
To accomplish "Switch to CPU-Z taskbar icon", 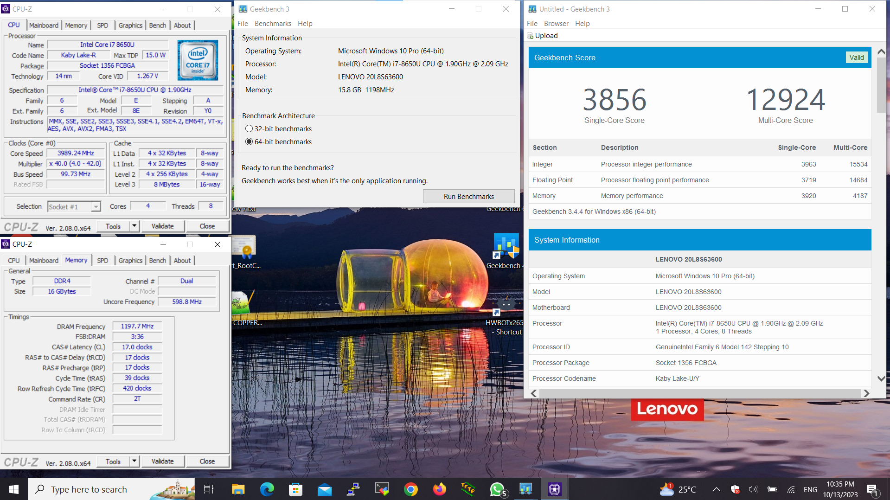I will pyautogui.click(x=554, y=489).
